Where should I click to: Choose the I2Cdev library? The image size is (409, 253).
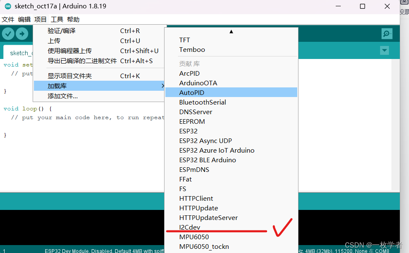click(x=231, y=227)
